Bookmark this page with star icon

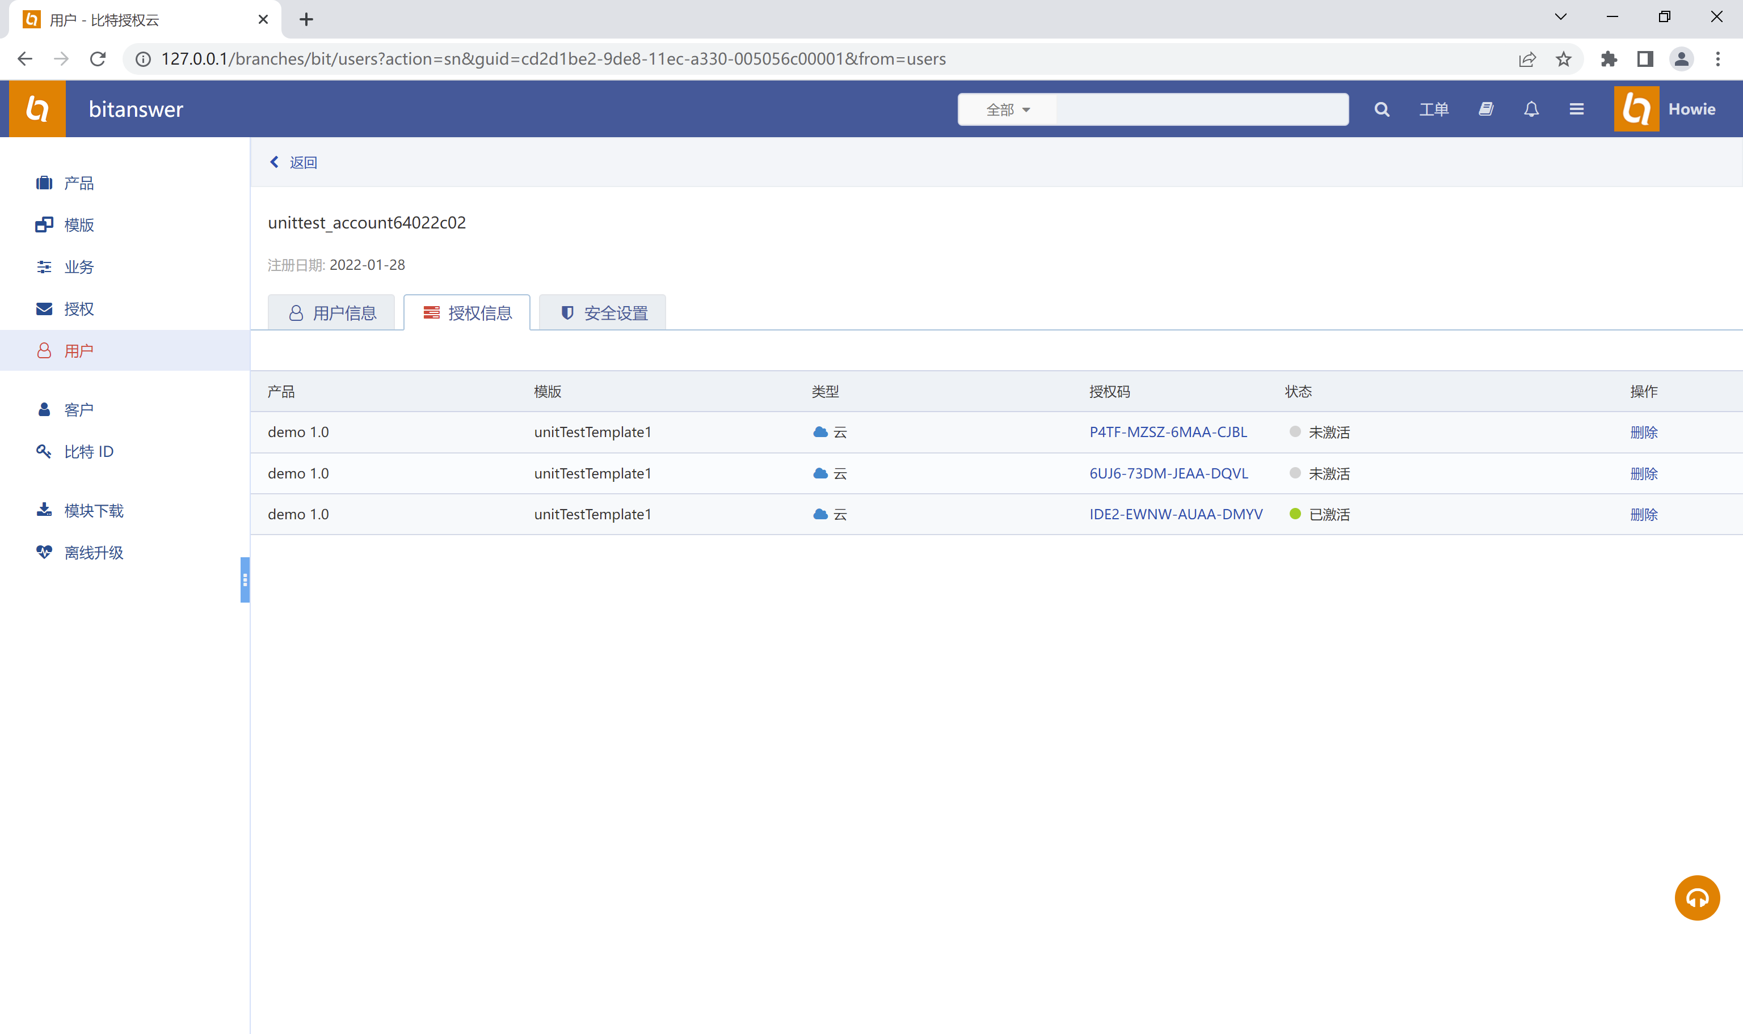(x=1563, y=59)
